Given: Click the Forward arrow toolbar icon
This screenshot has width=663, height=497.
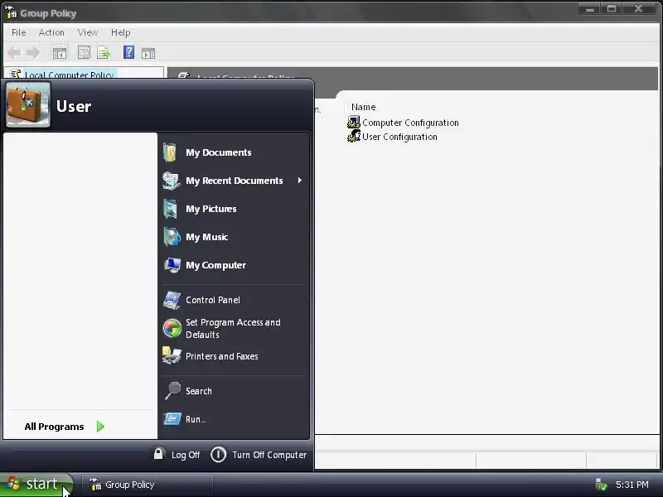Looking at the screenshot, I should coord(33,53).
